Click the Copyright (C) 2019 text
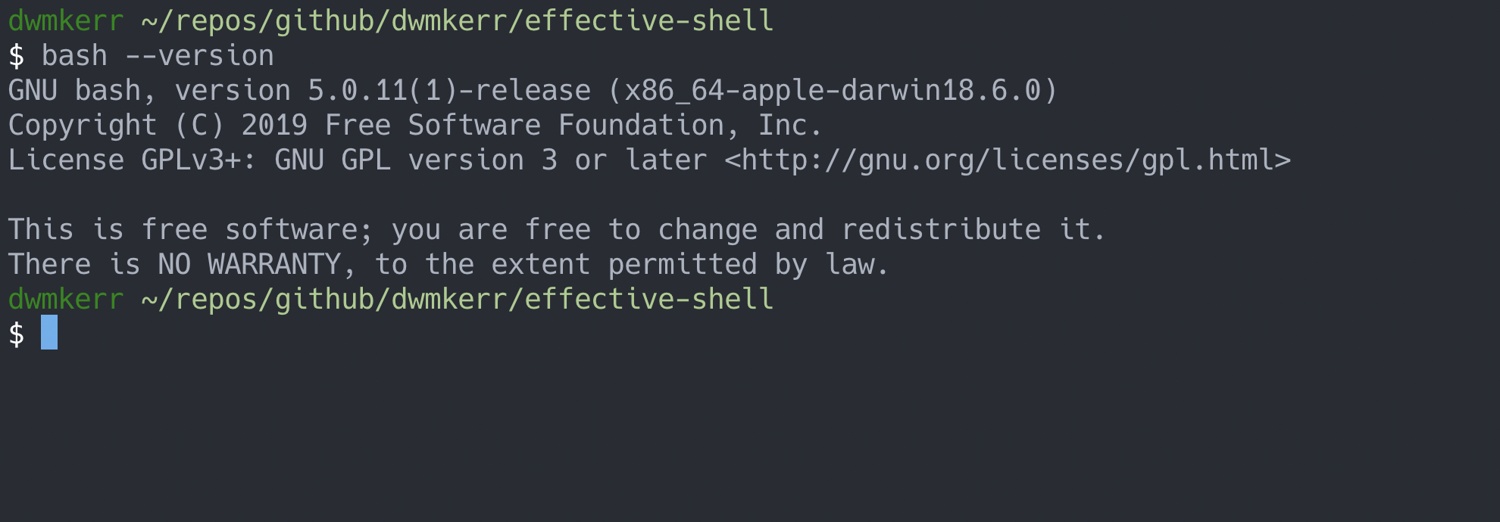This screenshot has width=1500, height=522. (158, 126)
